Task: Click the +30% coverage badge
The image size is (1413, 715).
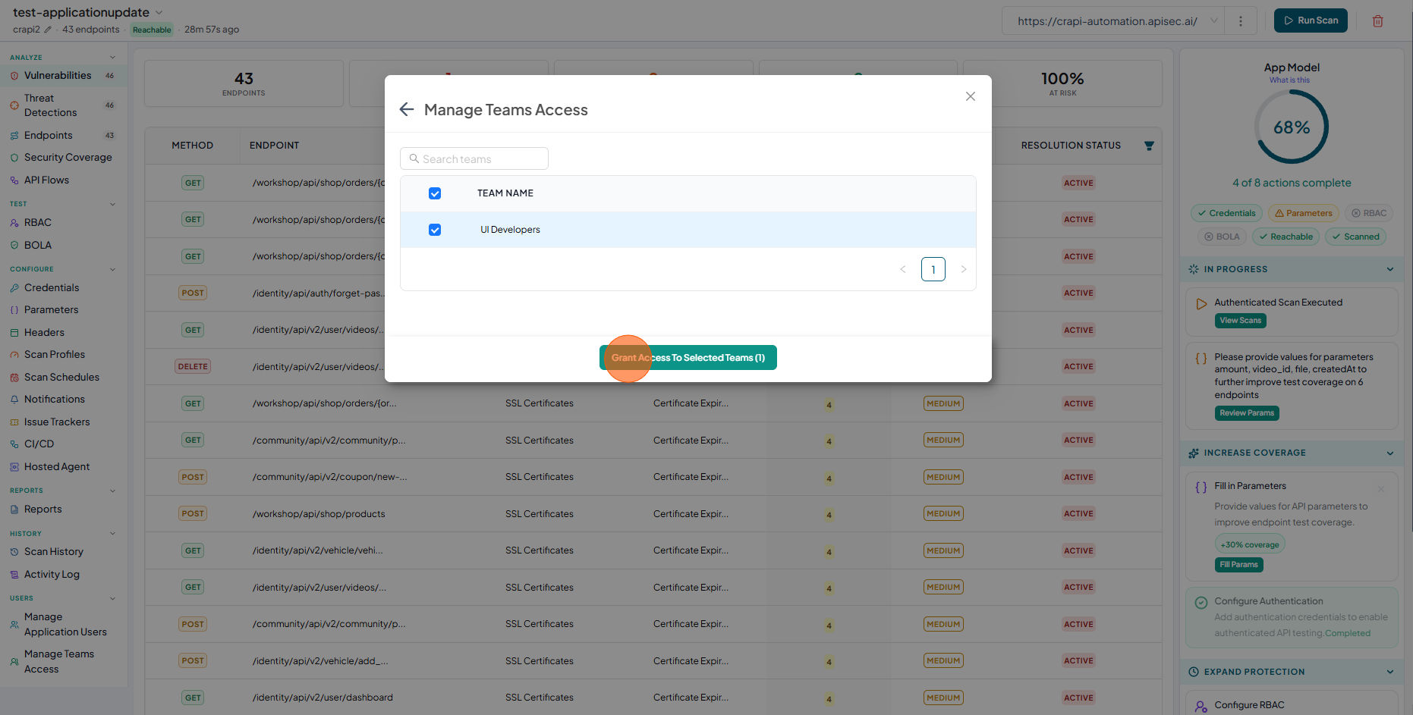Action: pos(1249,544)
